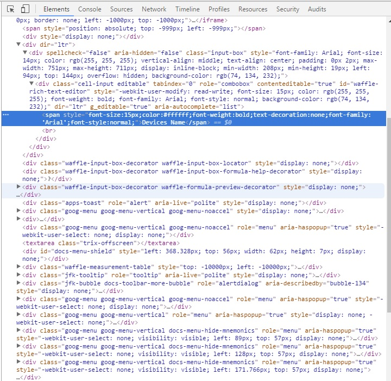
Task: Toggle the device mode icon
Action: point(25,9)
